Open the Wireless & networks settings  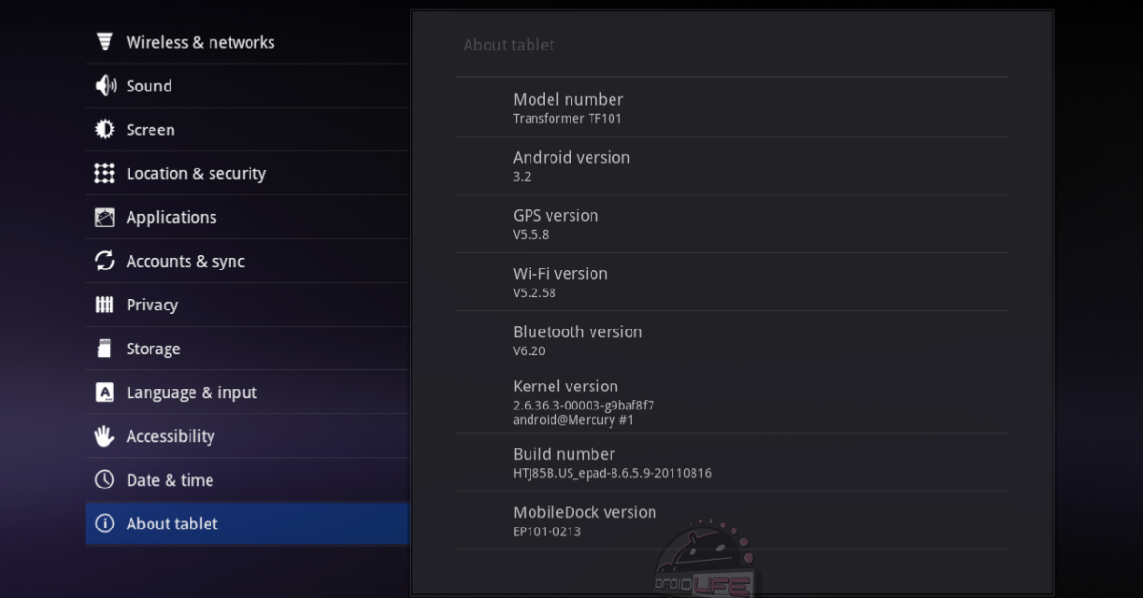click(x=200, y=42)
